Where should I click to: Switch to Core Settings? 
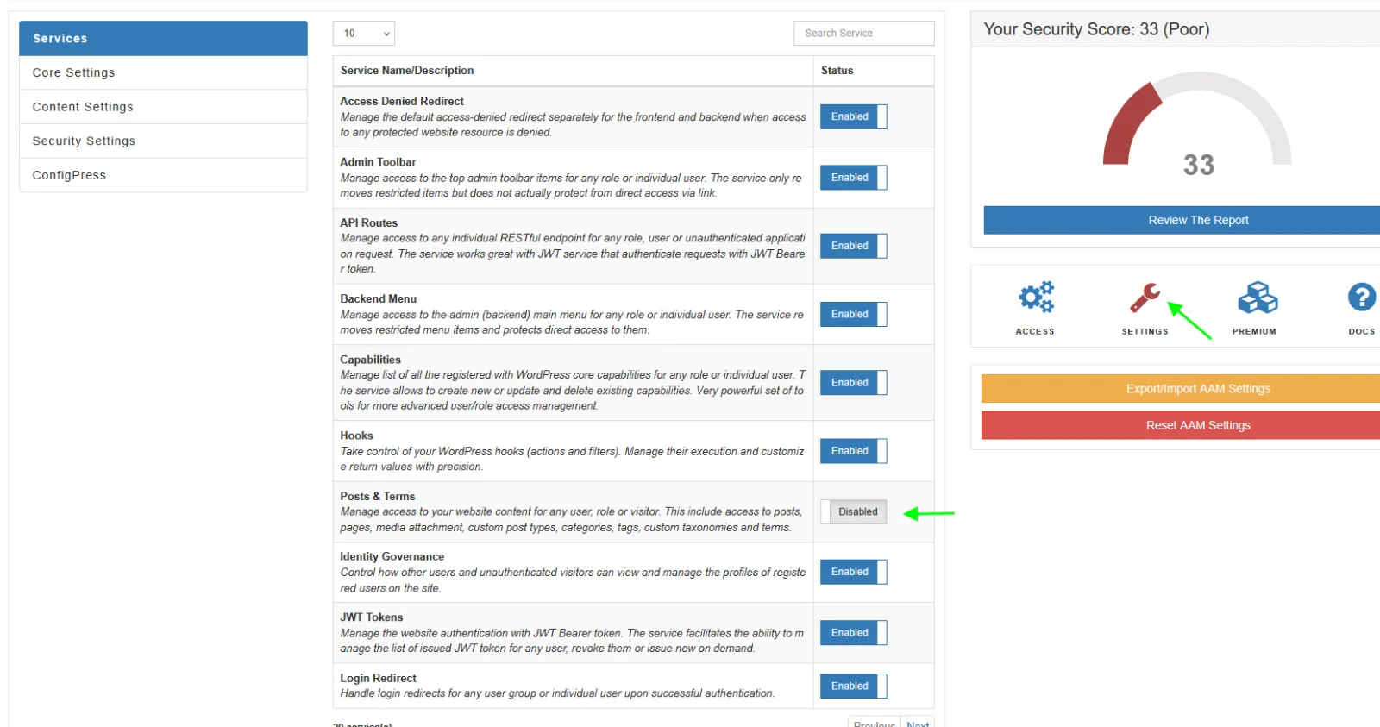point(73,72)
